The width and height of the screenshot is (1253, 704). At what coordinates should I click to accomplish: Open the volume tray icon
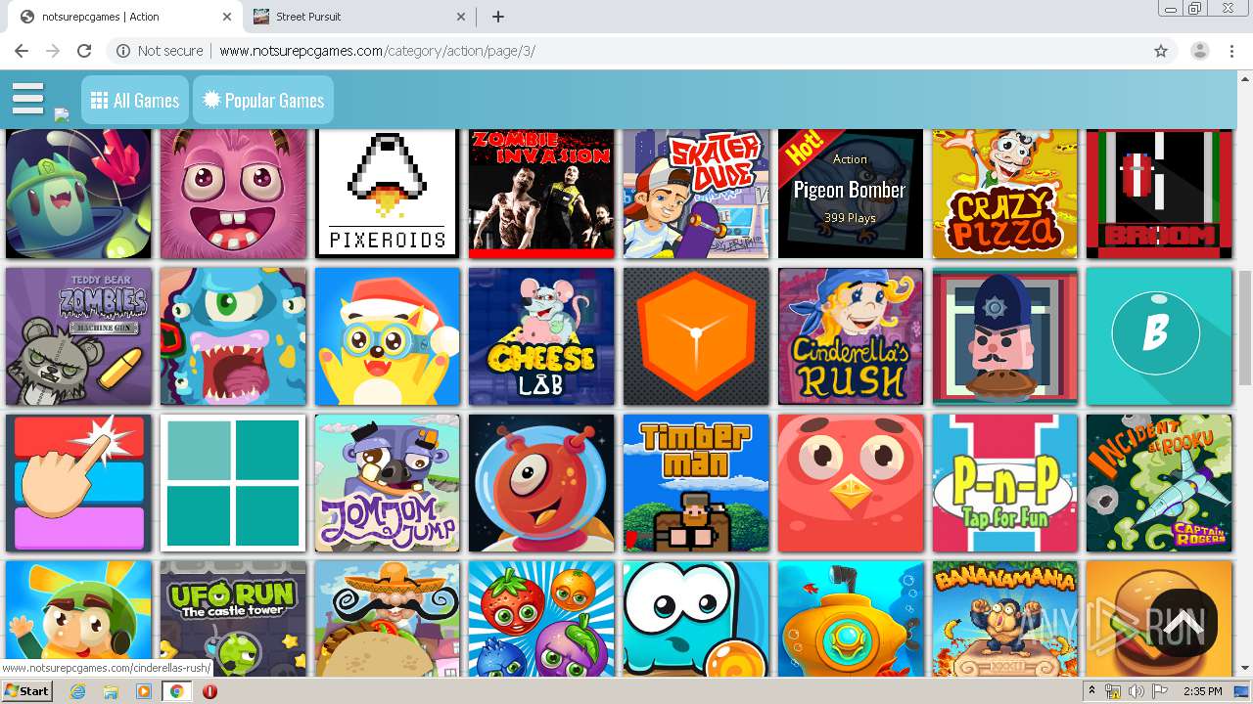tap(1137, 691)
